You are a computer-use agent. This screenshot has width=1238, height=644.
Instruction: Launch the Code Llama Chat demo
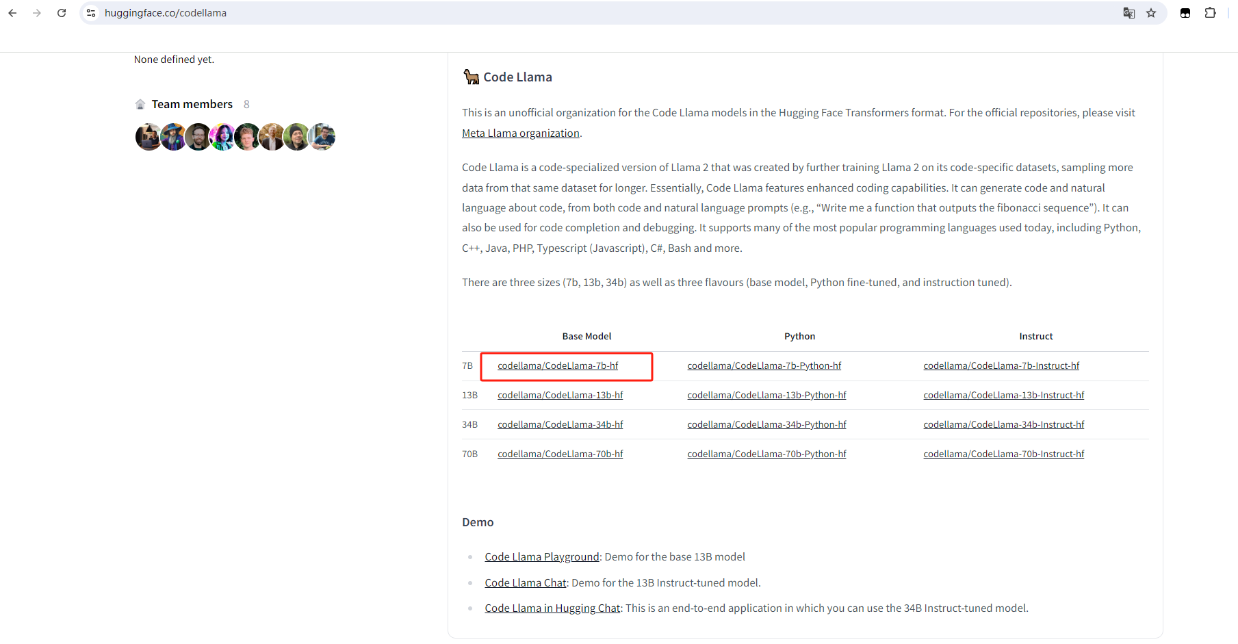coord(526,583)
